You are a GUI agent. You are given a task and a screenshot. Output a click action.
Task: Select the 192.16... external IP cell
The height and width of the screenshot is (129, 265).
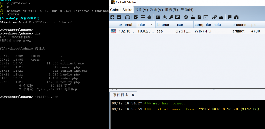coord(127,31)
